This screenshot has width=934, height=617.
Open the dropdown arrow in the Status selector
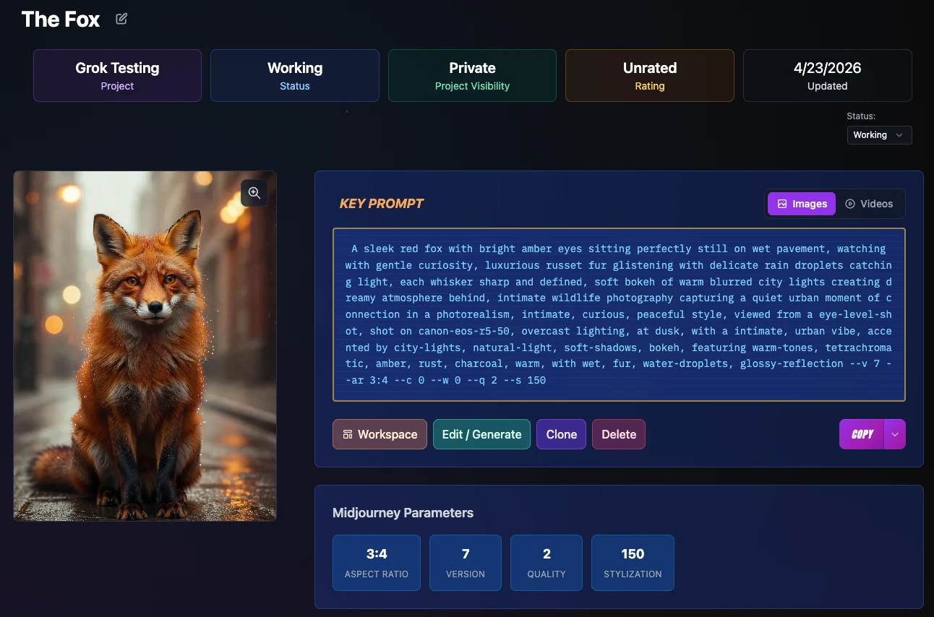[899, 135]
